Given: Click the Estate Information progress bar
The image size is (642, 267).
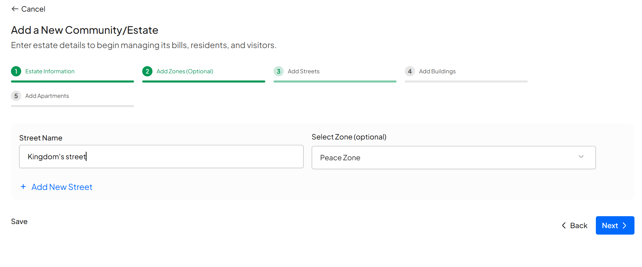Looking at the screenshot, I should tap(72, 81).
